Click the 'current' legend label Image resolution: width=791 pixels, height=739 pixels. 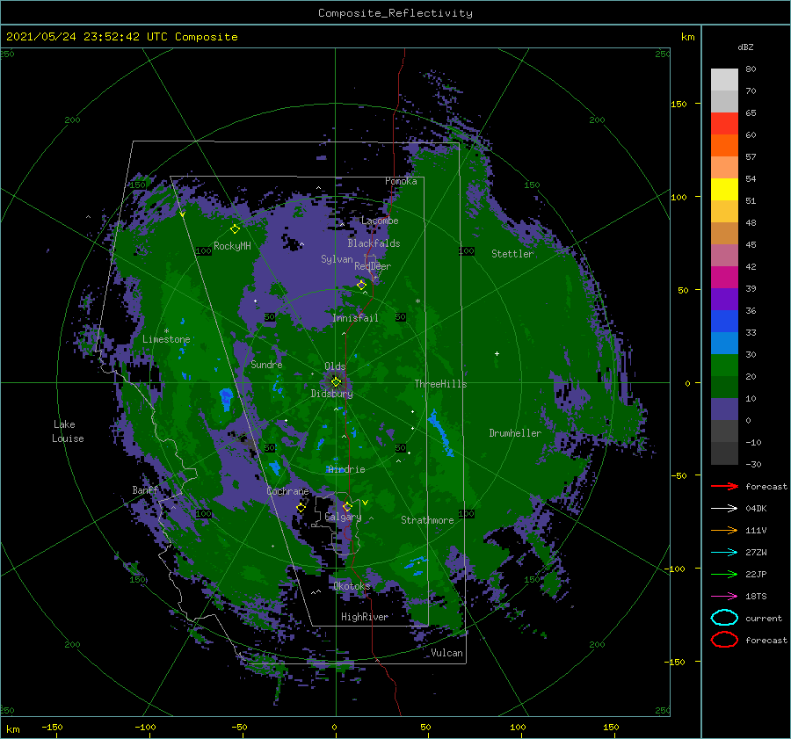[763, 618]
